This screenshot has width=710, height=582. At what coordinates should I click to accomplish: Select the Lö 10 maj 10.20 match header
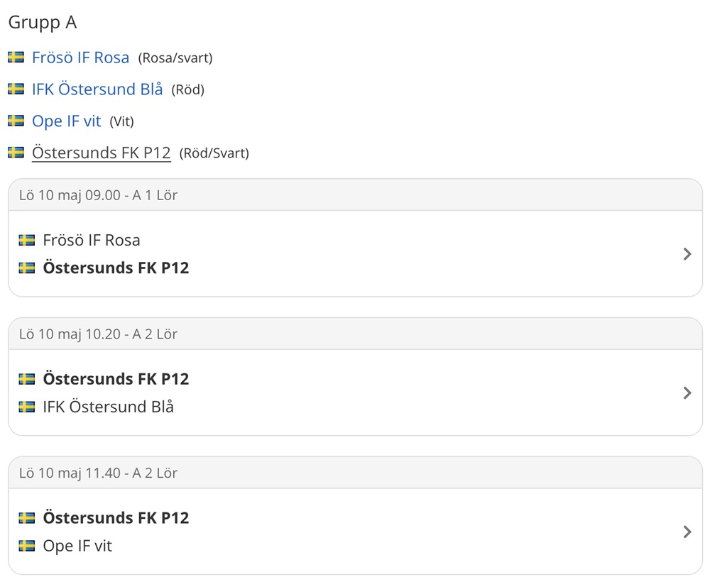coord(356,334)
